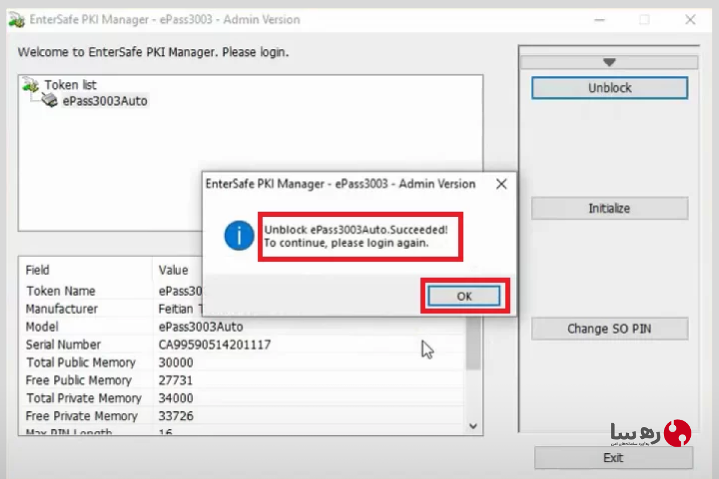This screenshot has height=479, width=719.
Task: Click the token details scrollbar thumb
Action: coord(473,341)
